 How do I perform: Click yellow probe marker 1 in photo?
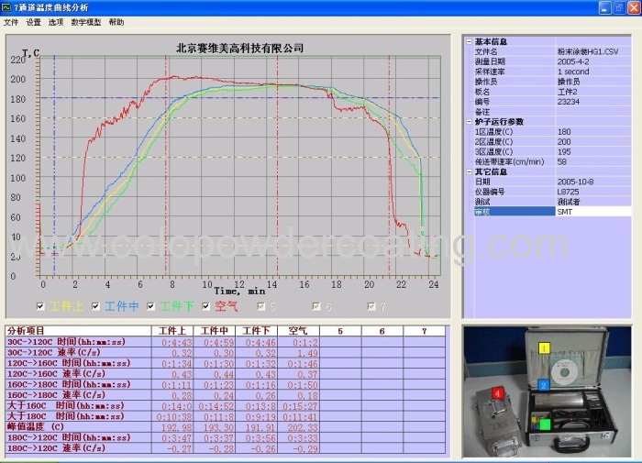[x=542, y=348]
